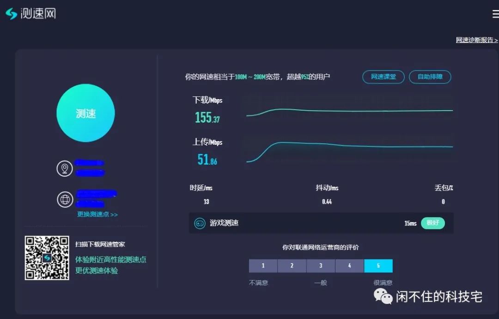This screenshot has height=319, width=499.
Task: Click the 游戏测速 game controller icon
Action: point(200,223)
